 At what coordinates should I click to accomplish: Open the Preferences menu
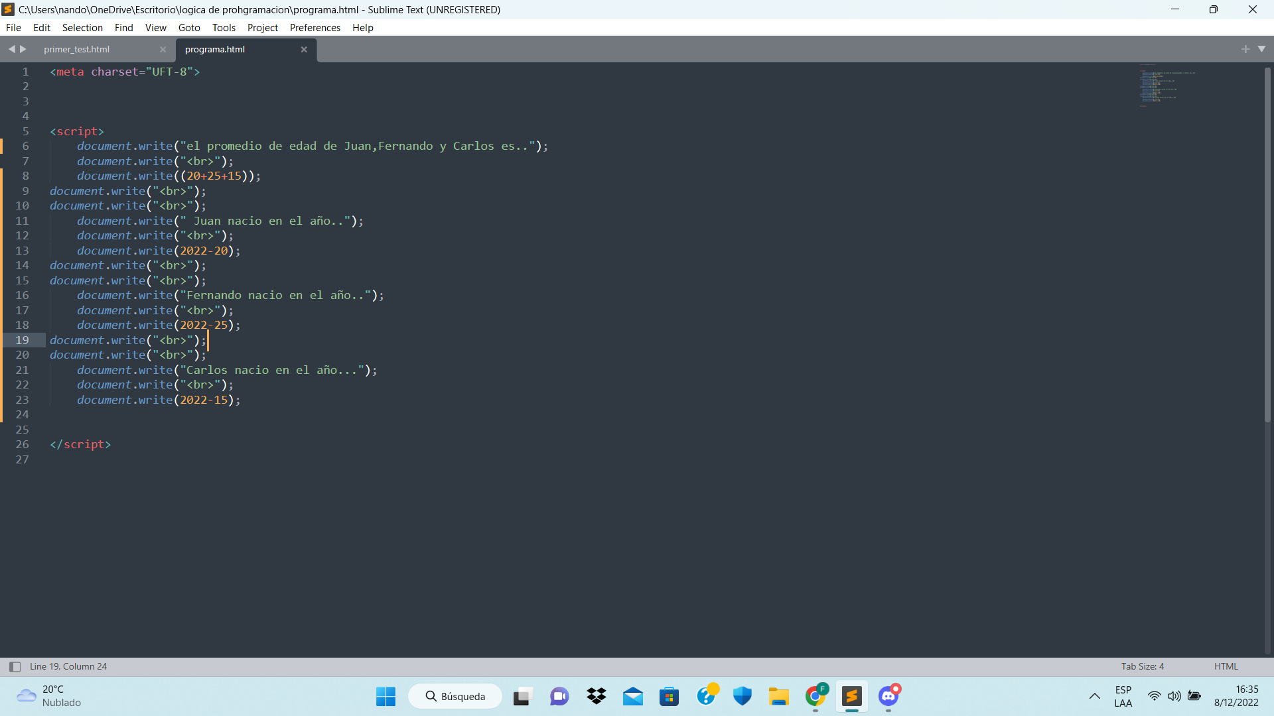315,27
